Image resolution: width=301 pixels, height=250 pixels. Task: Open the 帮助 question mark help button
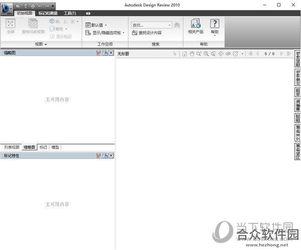[215, 27]
